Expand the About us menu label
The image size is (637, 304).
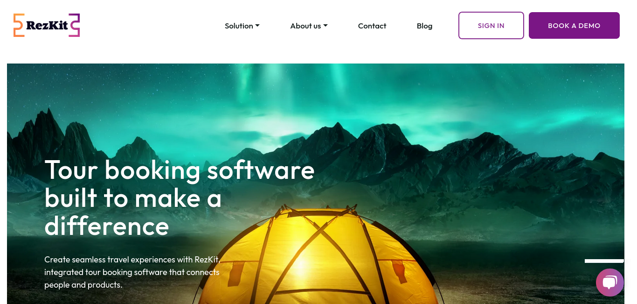tap(305, 26)
